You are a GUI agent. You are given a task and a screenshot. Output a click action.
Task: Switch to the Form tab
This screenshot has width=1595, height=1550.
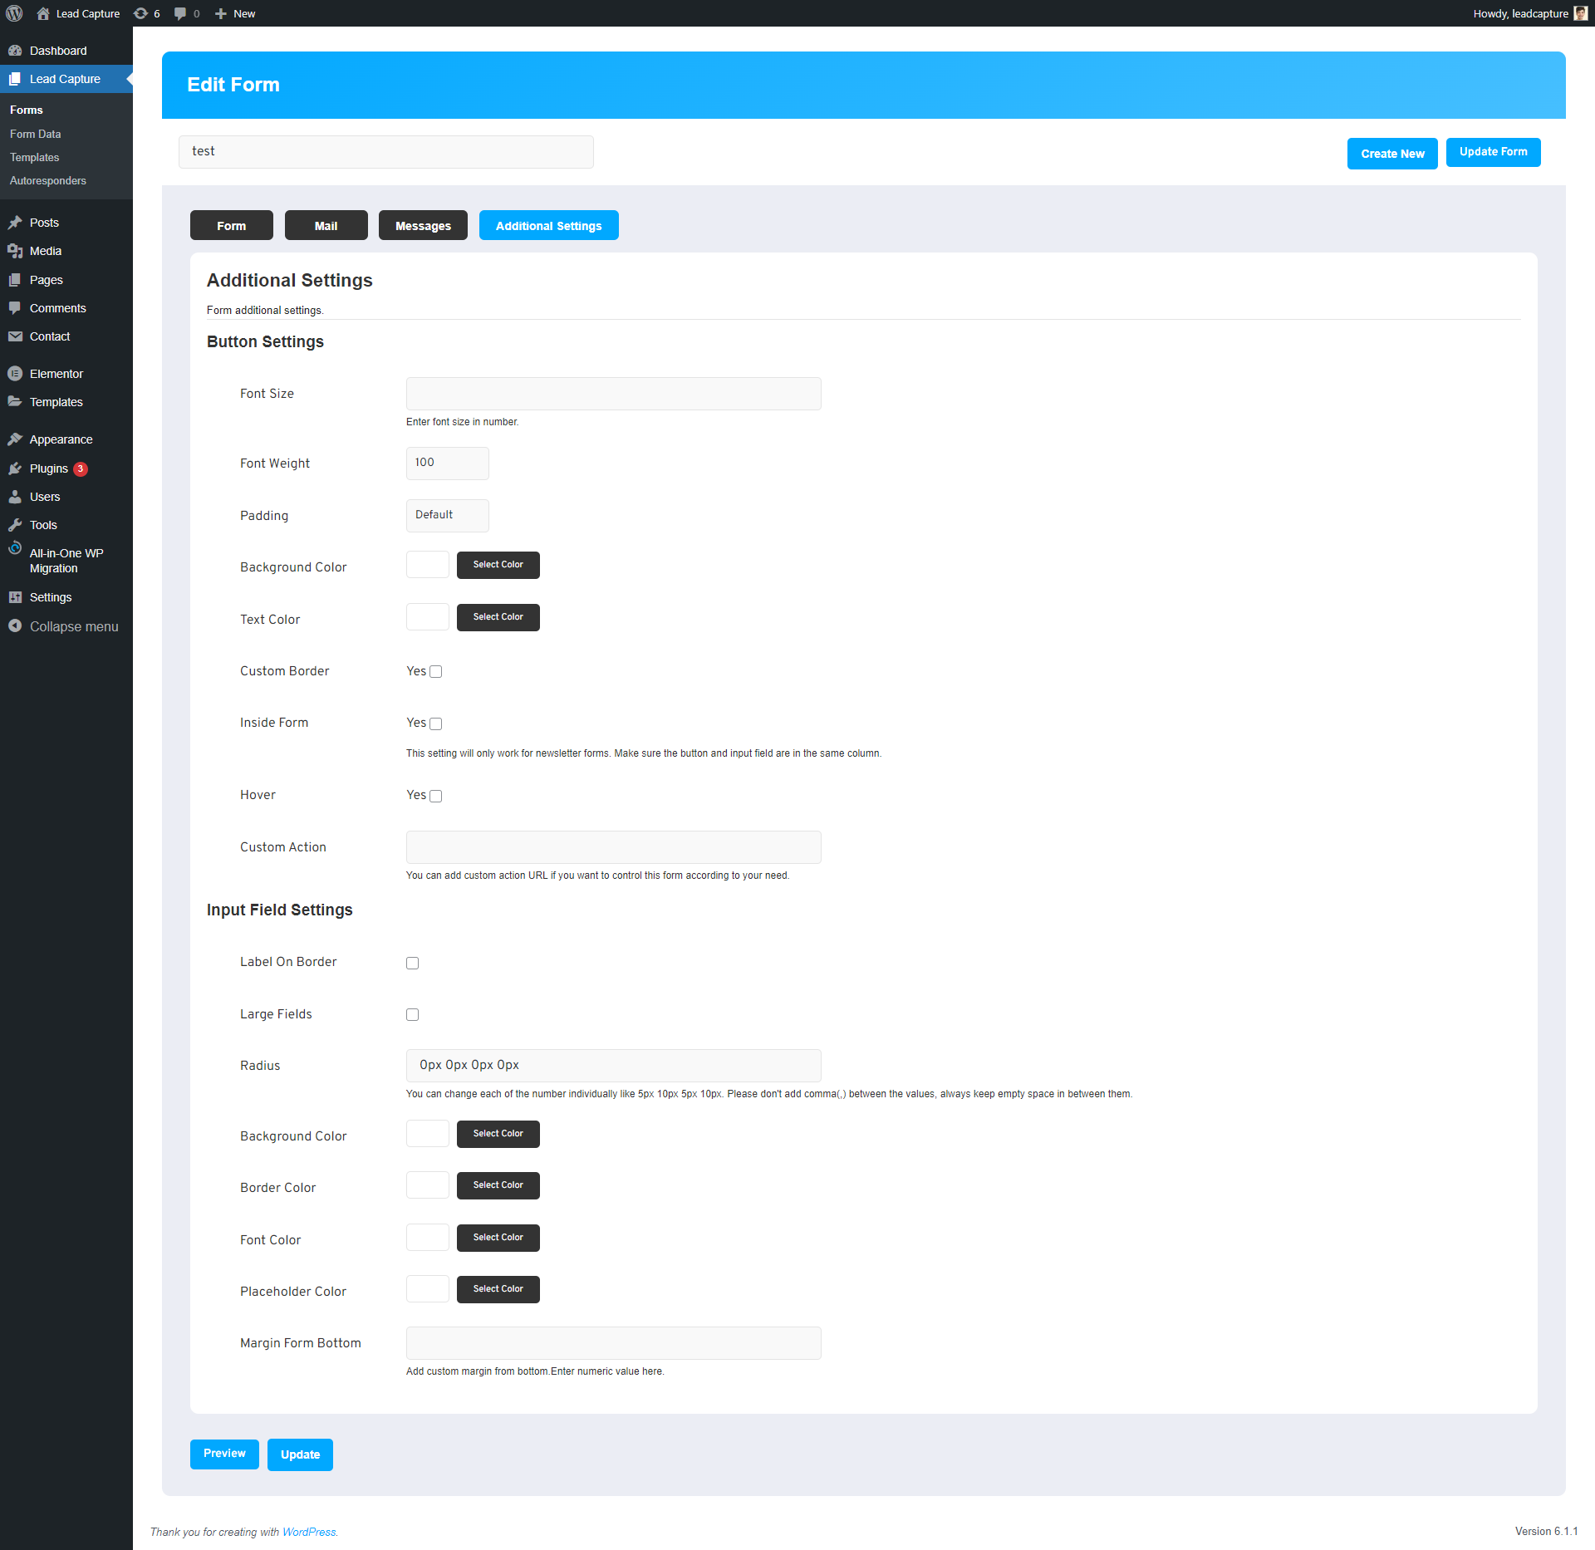tap(232, 225)
